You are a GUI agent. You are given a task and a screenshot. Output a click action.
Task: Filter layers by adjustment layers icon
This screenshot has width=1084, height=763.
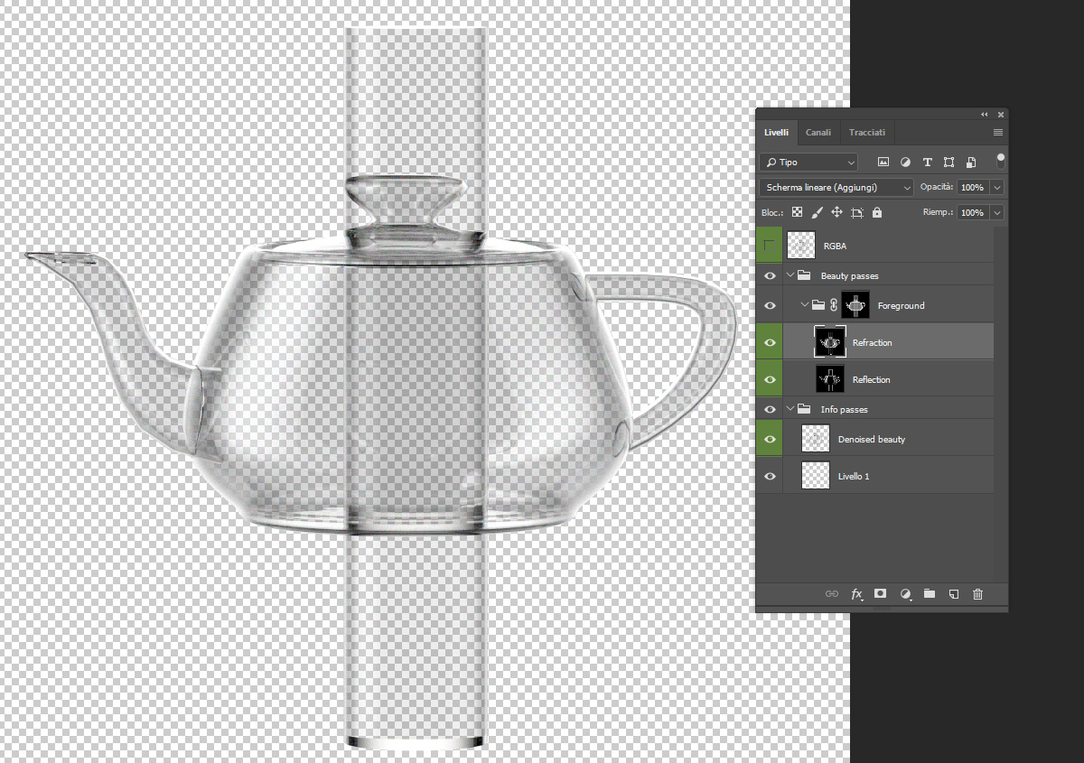(x=905, y=163)
